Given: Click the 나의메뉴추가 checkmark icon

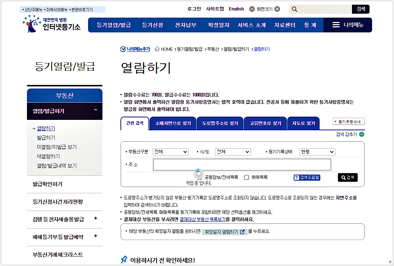Looking at the screenshot, I should (x=123, y=49).
